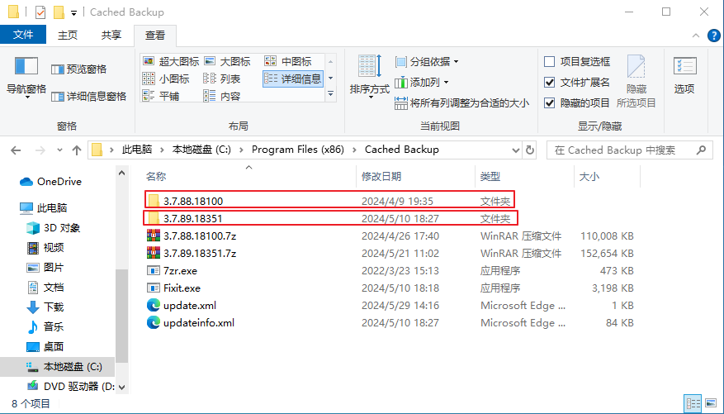Open Help question mark icon
724x414 pixels.
(x=714, y=36)
